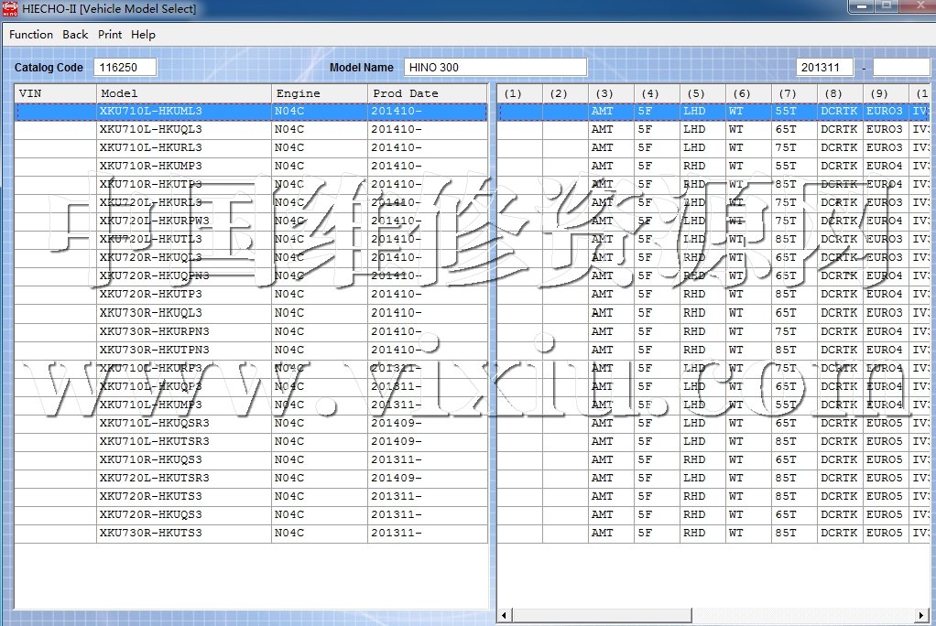Select model row XKU730R-HKUTS3

coord(151,533)
